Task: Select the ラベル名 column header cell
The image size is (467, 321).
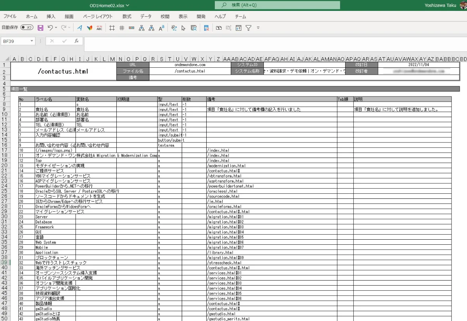Action: coord(55,99)
